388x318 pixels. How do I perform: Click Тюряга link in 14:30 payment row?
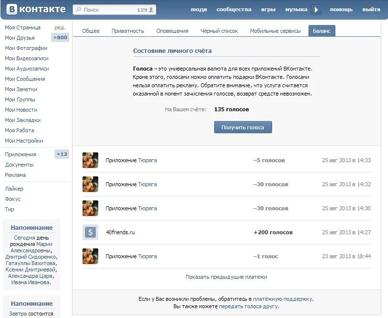(x=147, y=208)
